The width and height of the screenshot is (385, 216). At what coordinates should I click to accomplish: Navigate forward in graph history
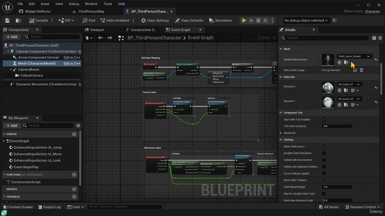coord(109,38)
